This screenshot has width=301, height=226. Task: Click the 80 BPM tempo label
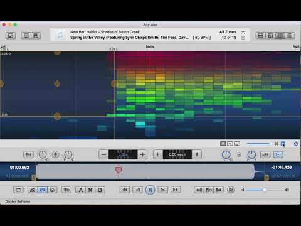(202, 38)
